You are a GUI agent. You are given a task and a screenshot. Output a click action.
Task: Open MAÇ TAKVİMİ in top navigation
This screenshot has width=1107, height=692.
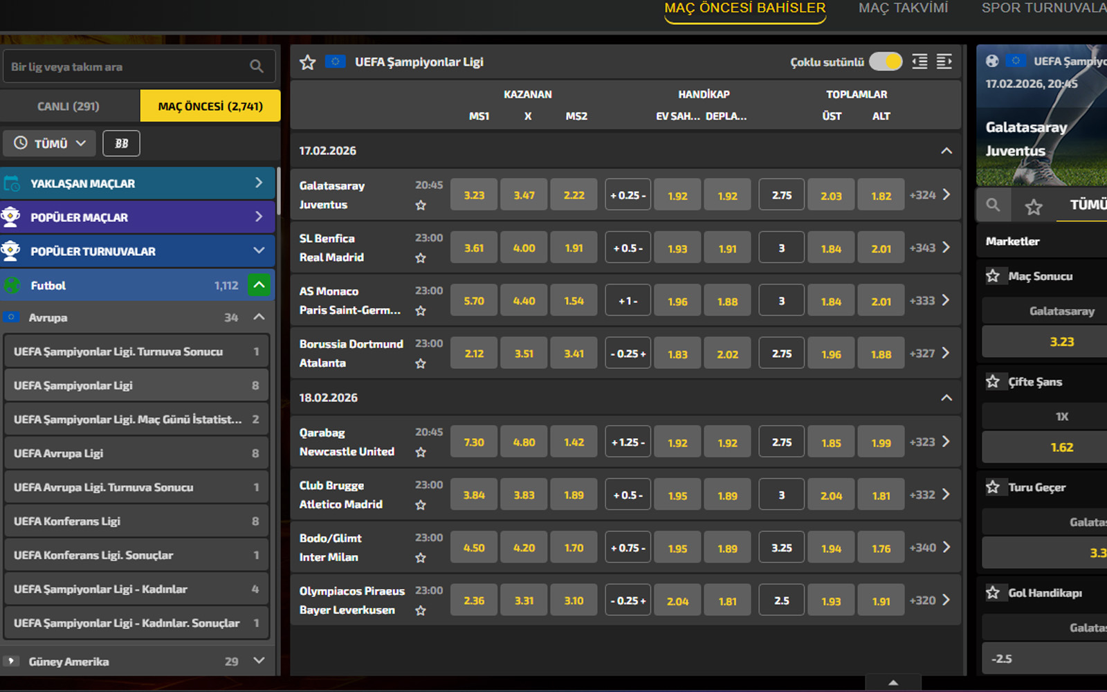point(903,8)
